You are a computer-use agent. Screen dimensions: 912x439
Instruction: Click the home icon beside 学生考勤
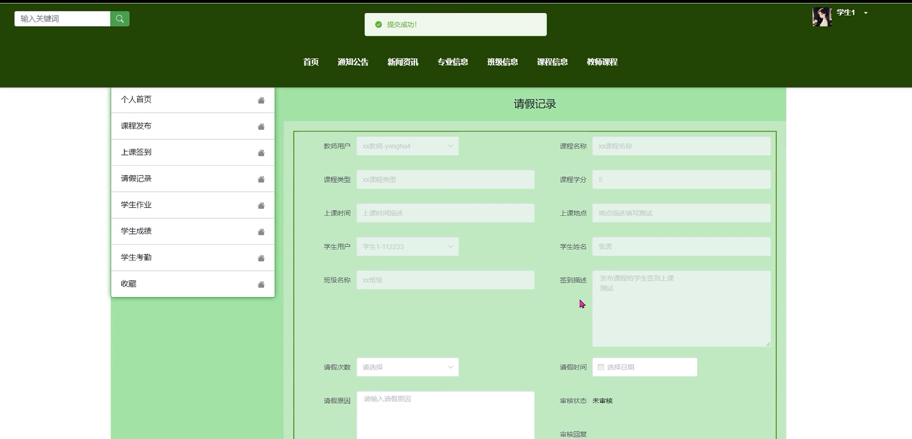coord(261,258)
